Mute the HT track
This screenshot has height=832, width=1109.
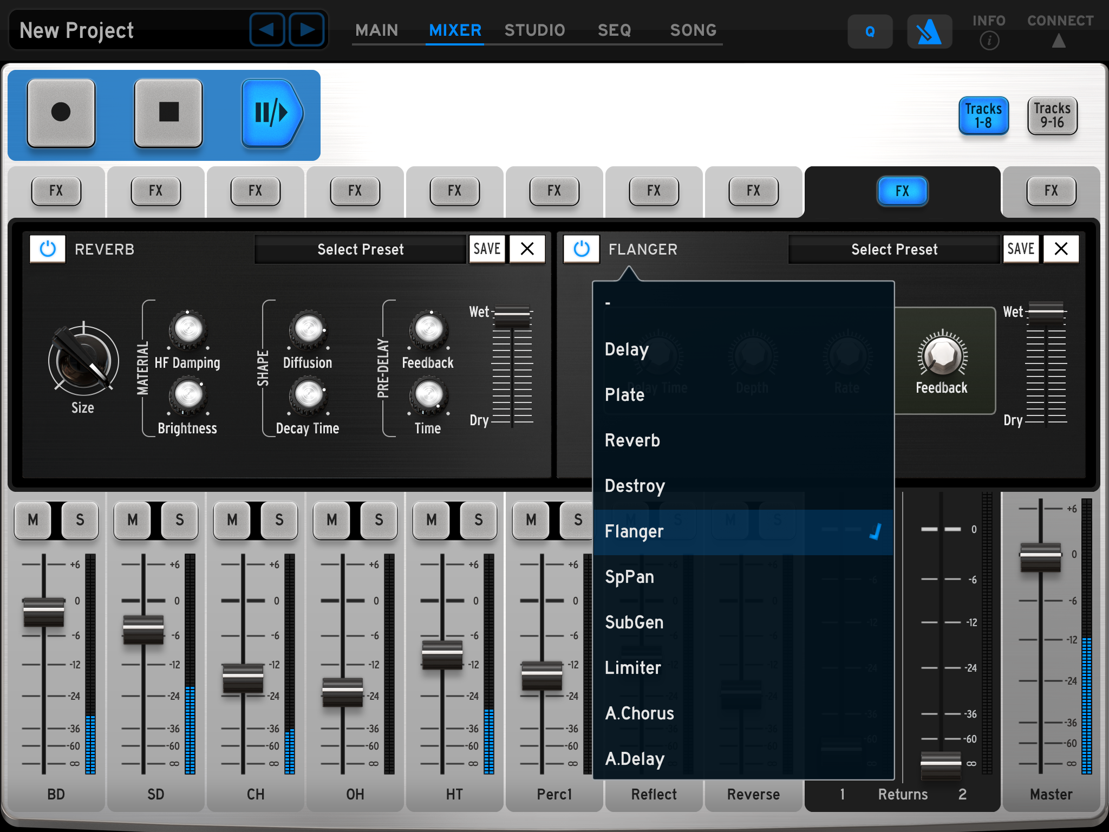(x=432, y=520)
